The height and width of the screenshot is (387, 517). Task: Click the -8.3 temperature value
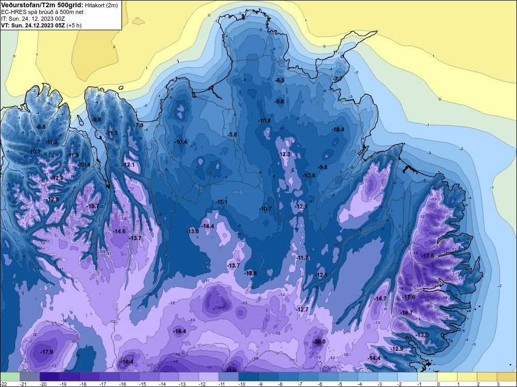pyautogui.click(x=280, y=80)
